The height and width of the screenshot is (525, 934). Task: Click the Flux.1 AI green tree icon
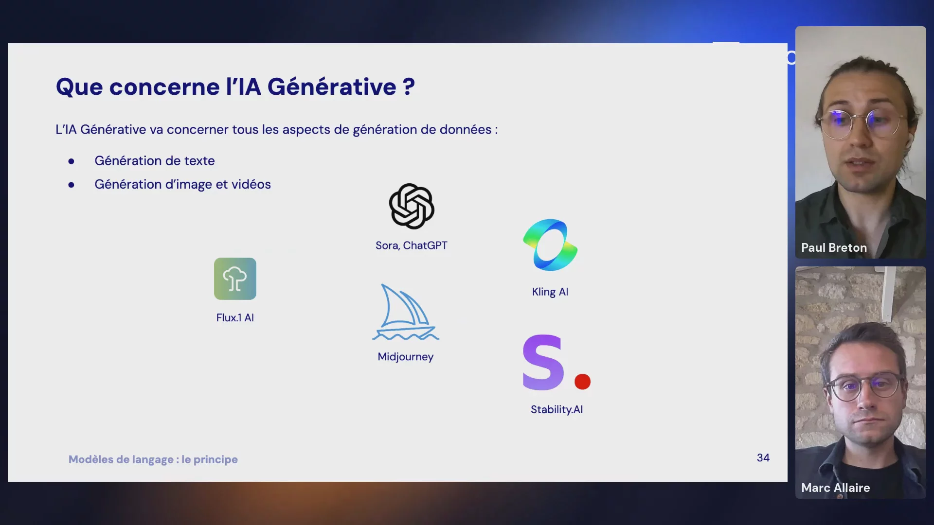pos(235,279)
